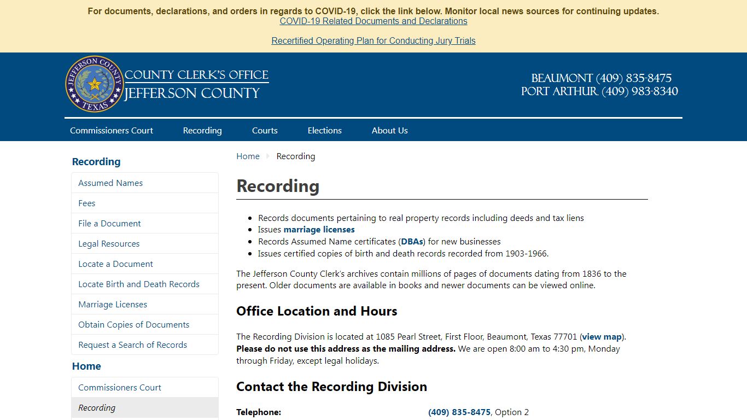
Task: Open Locate a Document page
Action: tap(115, 264)
